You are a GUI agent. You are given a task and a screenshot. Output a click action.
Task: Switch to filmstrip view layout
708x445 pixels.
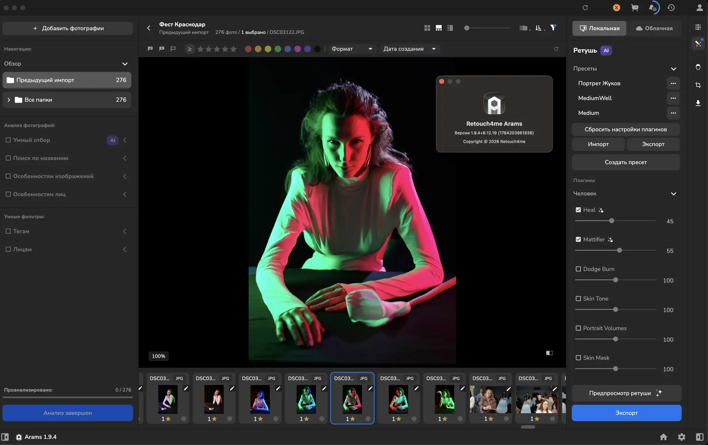438,28
